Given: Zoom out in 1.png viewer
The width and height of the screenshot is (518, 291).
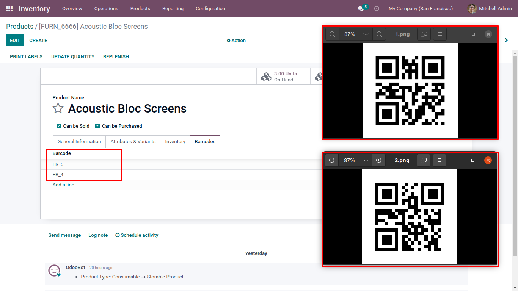Looking at the screenshot, I should click(332, 34).
